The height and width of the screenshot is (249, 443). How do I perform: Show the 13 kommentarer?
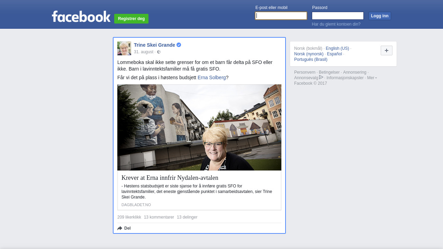click(x=159, y=217)
